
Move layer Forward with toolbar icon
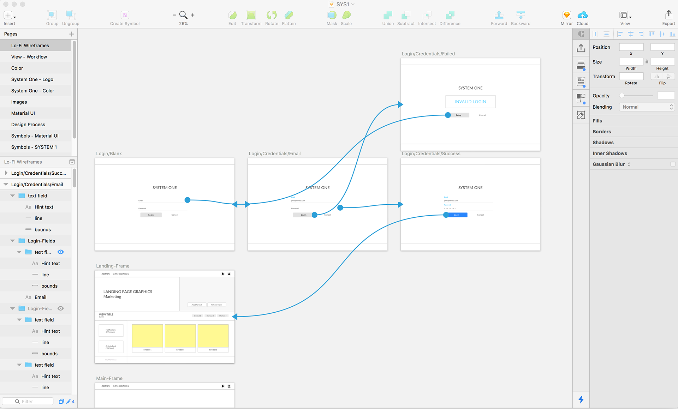click(x=499, y=15)
